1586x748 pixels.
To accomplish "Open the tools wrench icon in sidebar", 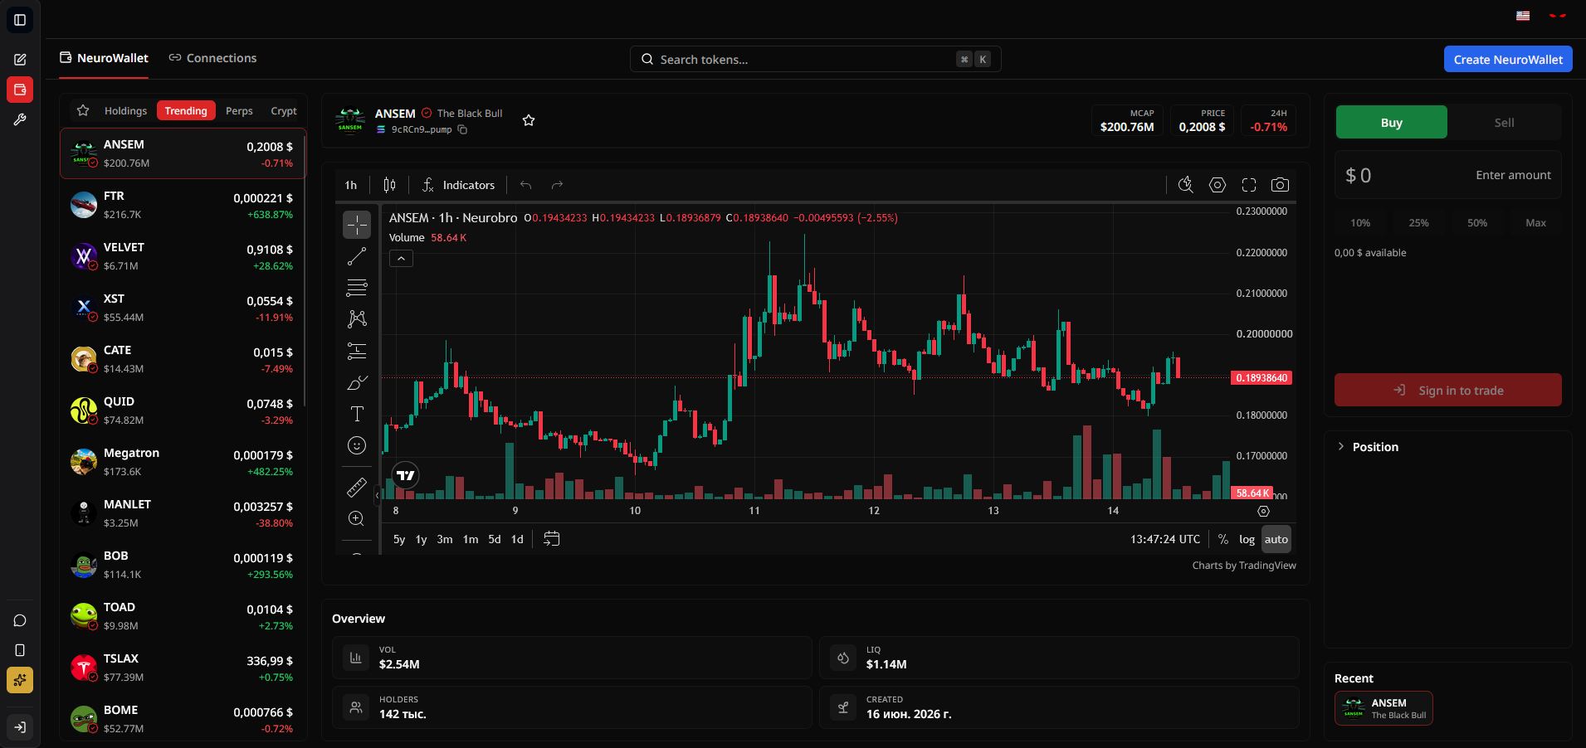I will 20,119.
